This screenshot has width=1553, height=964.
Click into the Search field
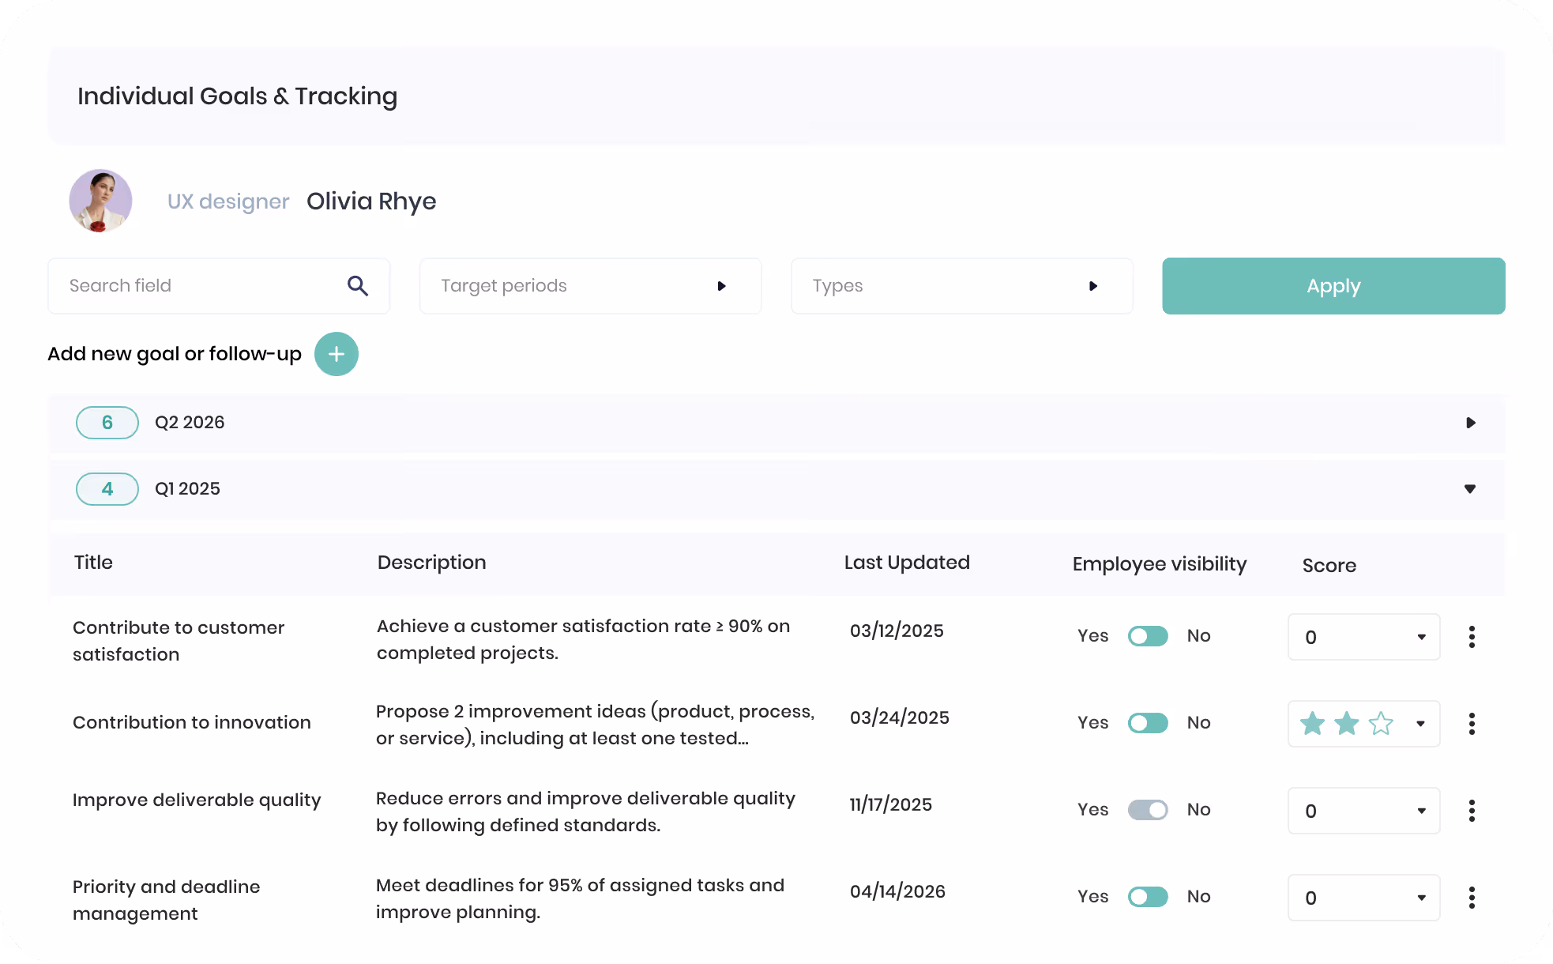pos(219,286)
